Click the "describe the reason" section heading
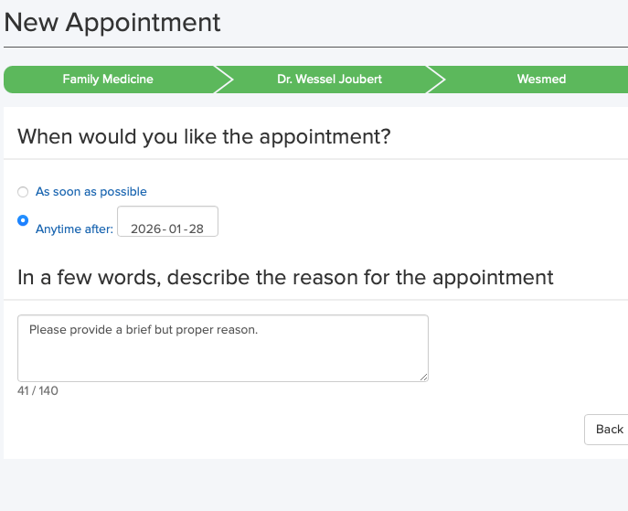 [285, 277]
